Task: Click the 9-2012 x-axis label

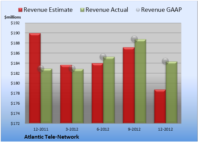Action: pos(134,129)
